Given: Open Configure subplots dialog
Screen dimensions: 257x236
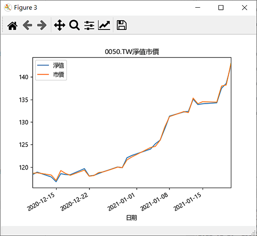Looking at the screenshot, I should click(x=89, y=25).
